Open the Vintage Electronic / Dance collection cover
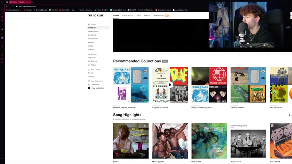Image resolution: width=292 pixels, height=164 pixels. pyautogui.click(x=209, y=85)
